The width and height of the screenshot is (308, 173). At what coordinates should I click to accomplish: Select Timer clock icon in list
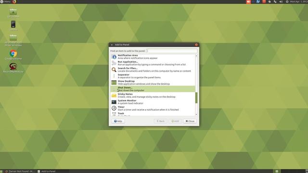[x=114, y=108]
